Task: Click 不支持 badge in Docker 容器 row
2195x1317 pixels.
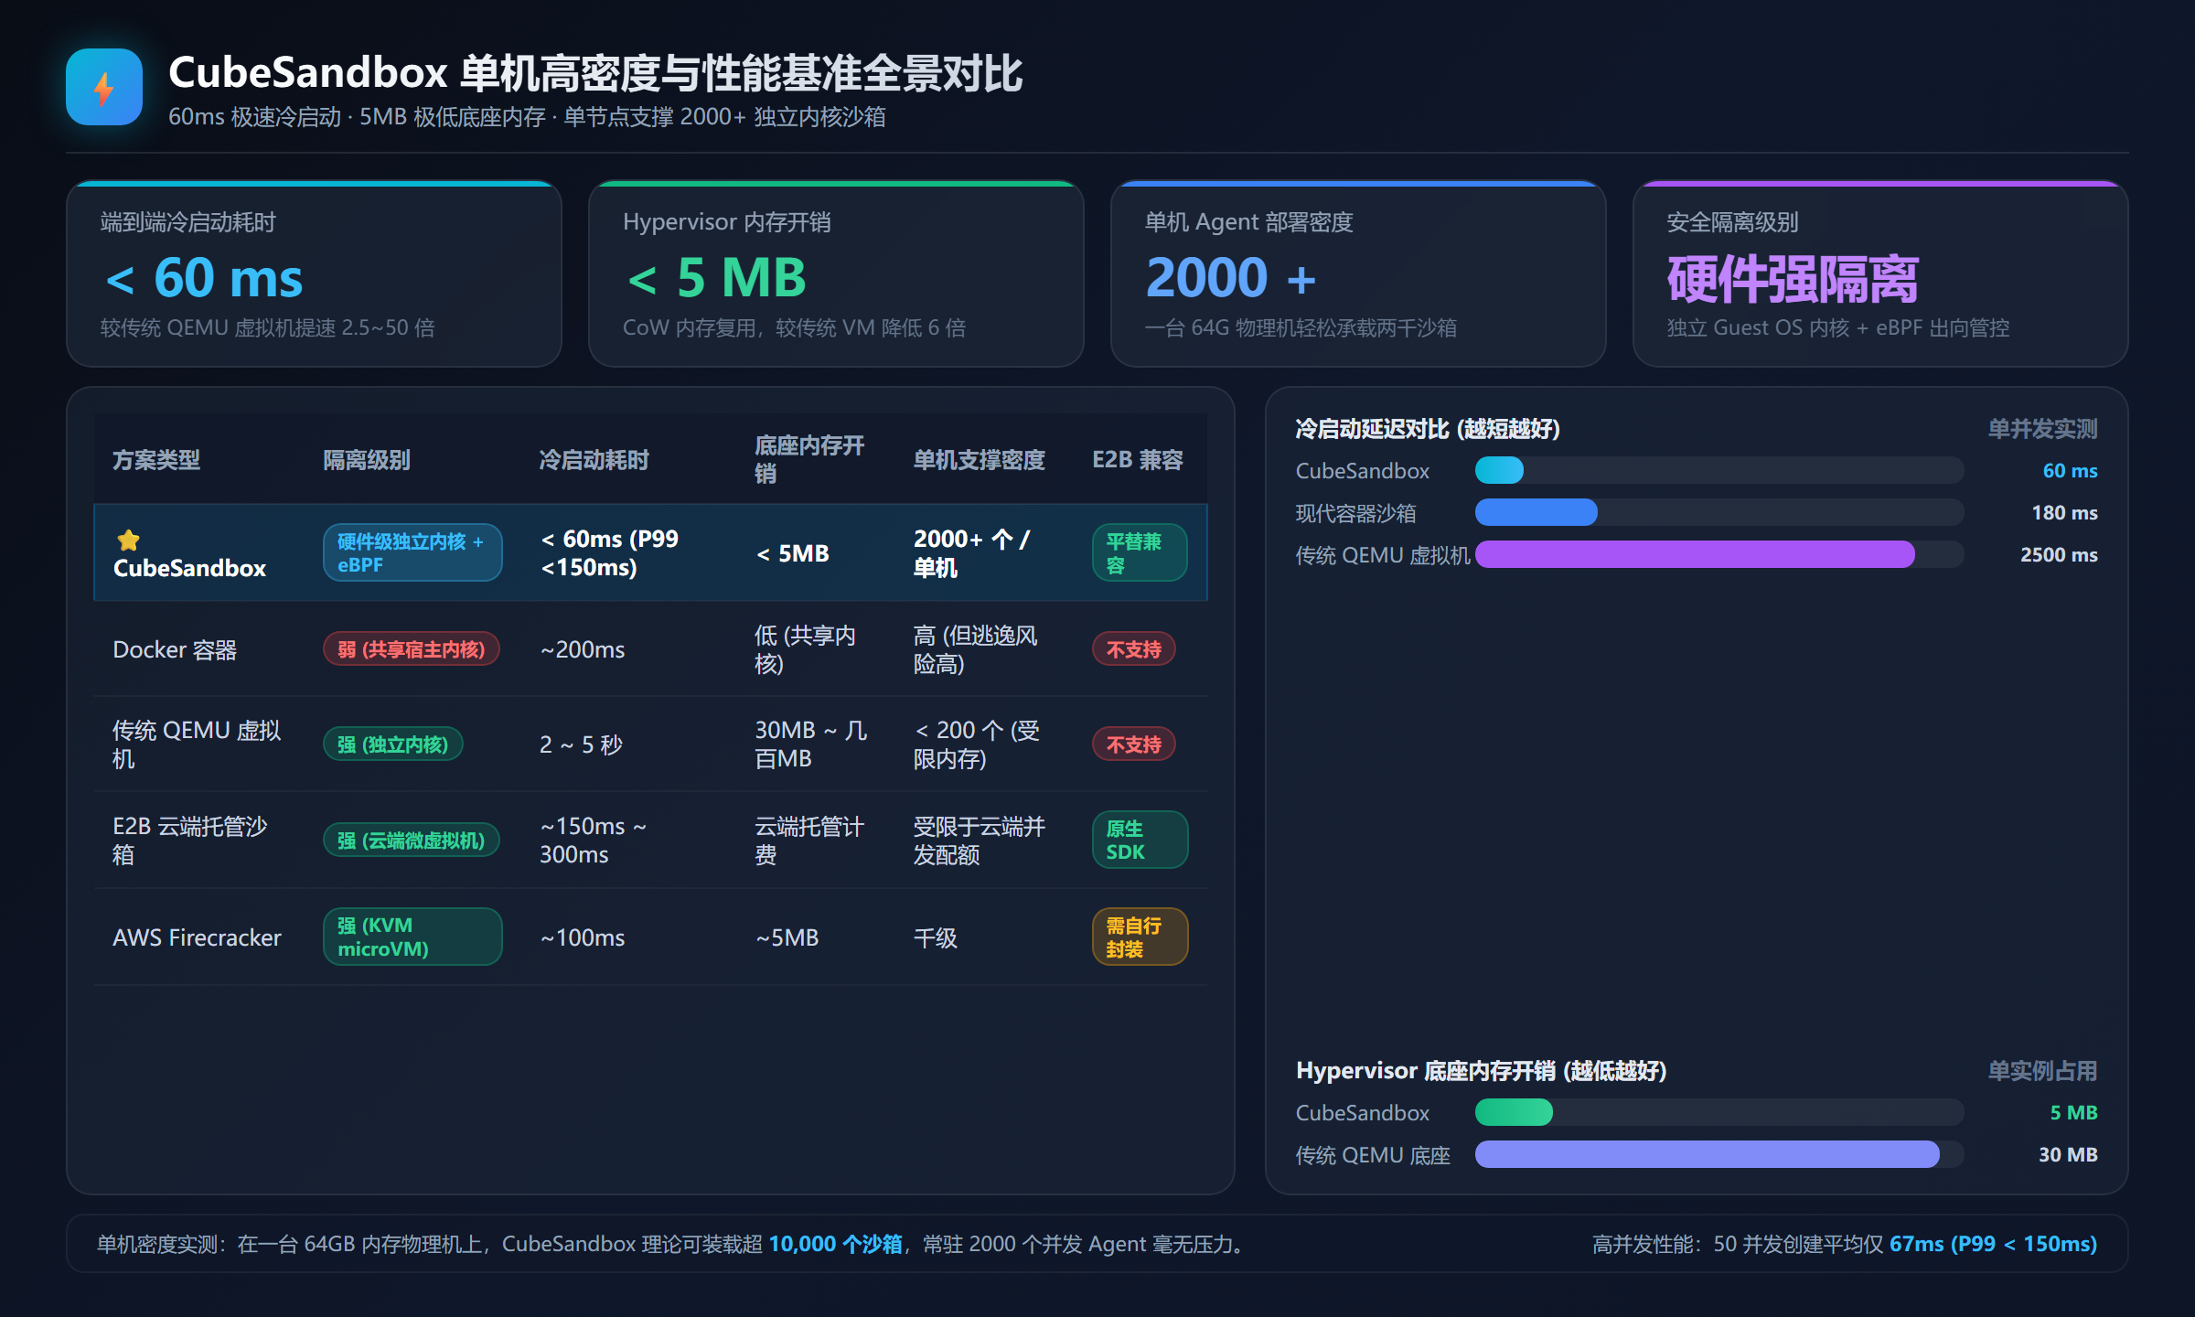Action: tap(1134, 649)
